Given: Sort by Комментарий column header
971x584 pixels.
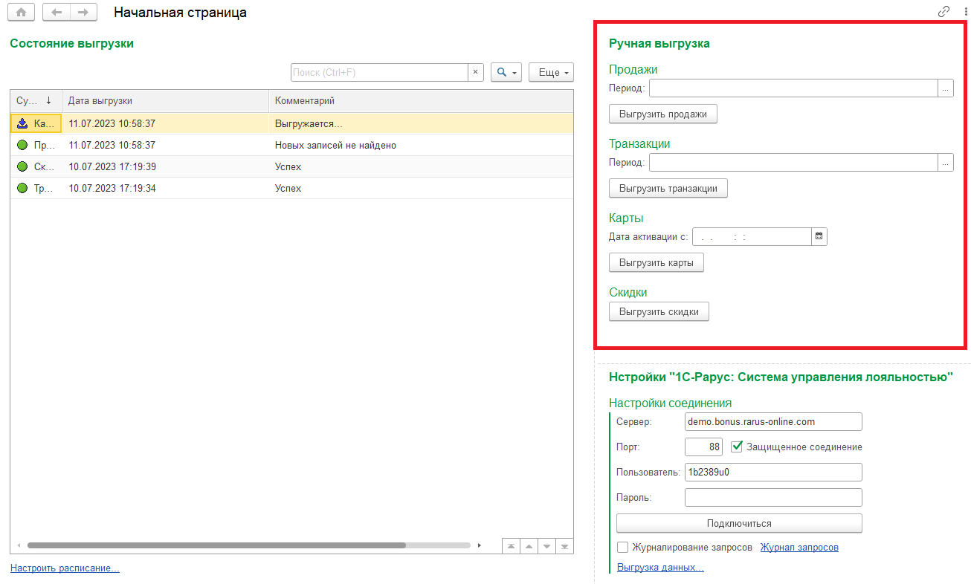Looking at the screenshot, I should (x=421, y=101).
